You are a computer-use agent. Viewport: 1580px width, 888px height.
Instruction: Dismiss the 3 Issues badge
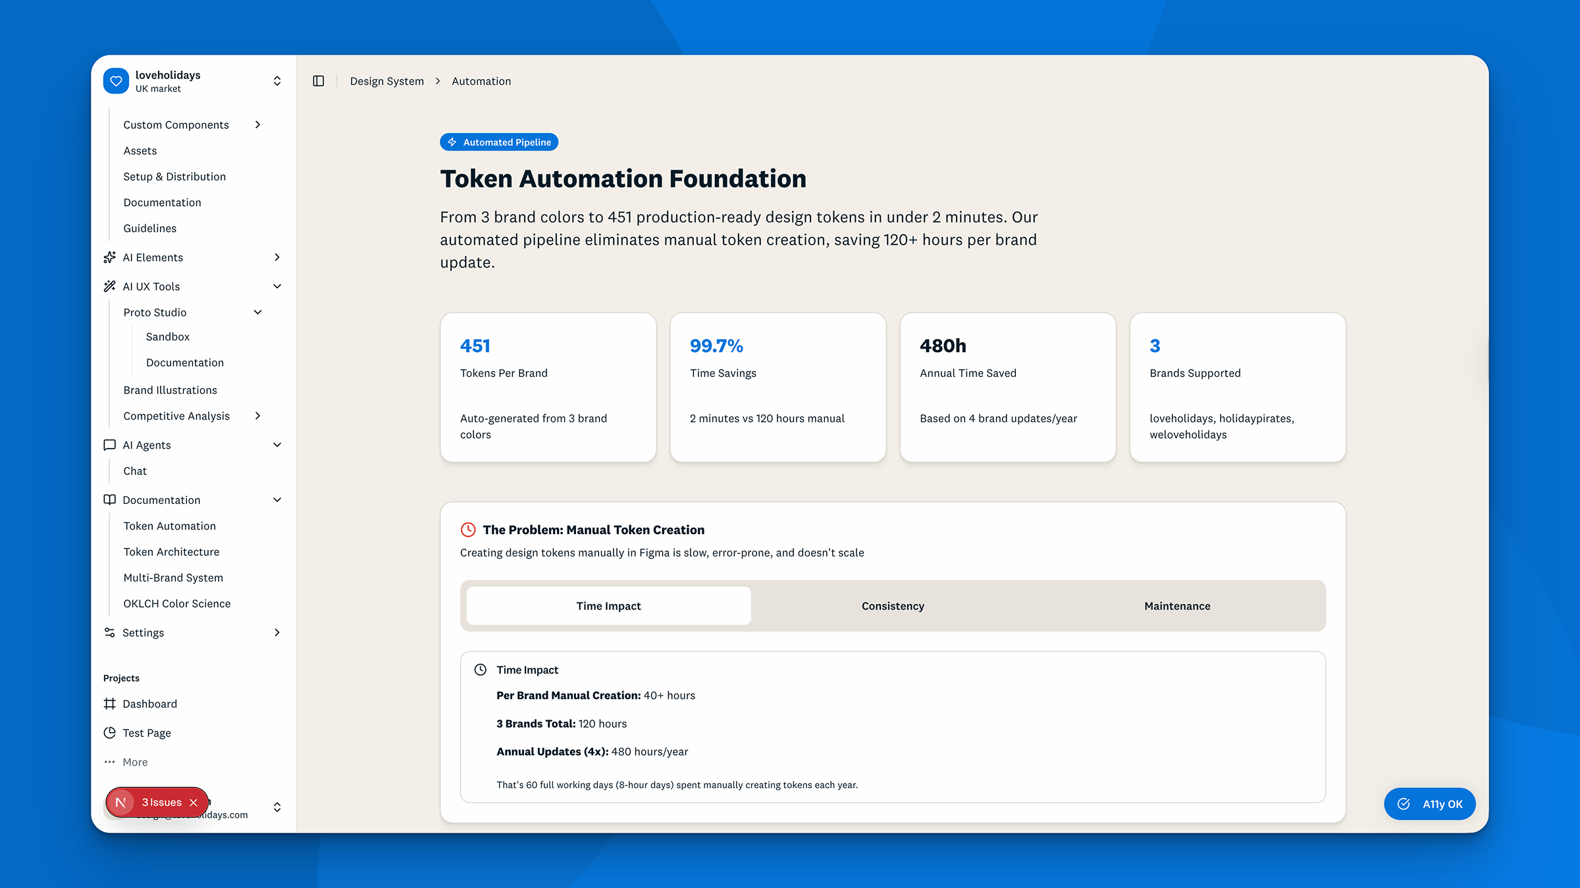194,802
